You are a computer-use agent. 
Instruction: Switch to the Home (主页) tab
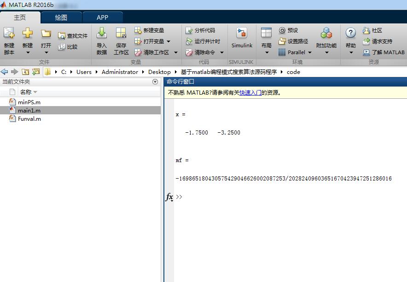click(x=20, y=17)
